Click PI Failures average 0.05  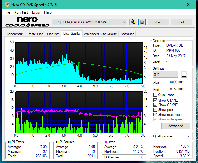(92, 147)
